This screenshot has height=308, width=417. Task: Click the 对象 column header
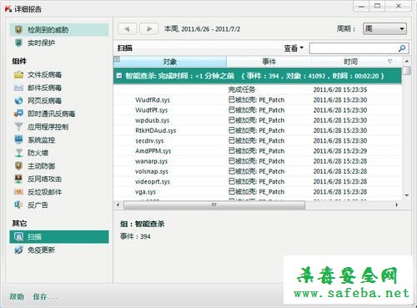(170, 62)
